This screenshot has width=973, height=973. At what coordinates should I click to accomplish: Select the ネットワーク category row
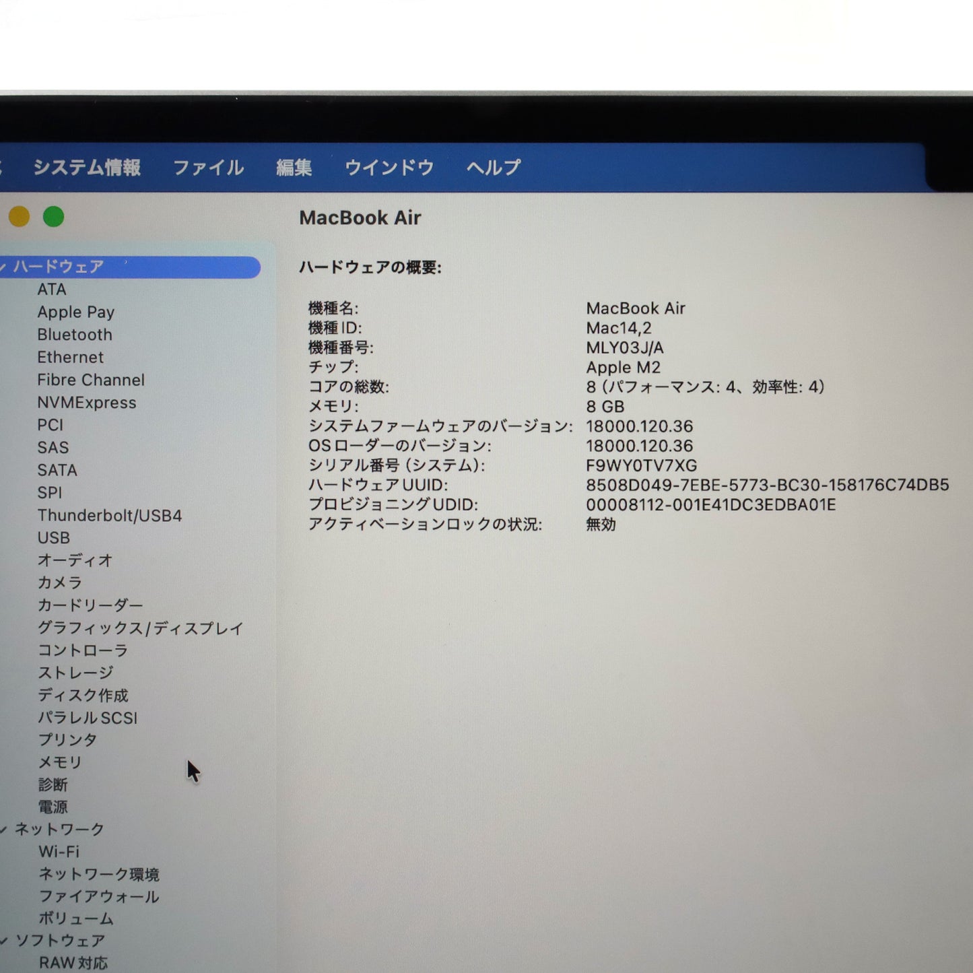pos(60,830)
